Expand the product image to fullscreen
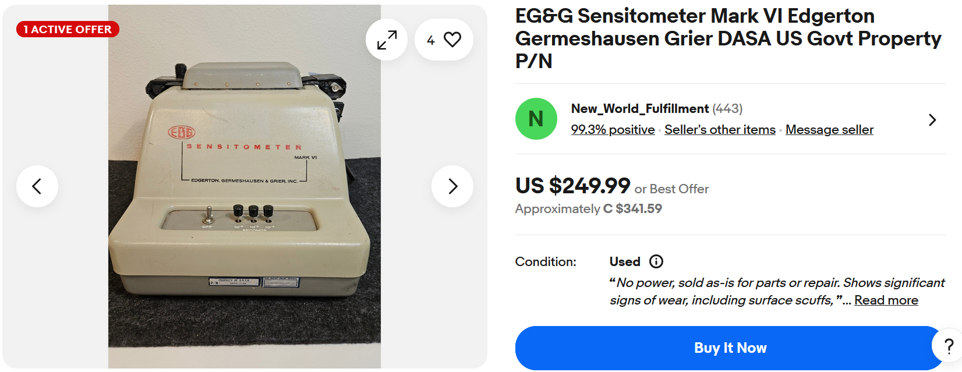Image resolution: width=962 pixels, height=372 pixels. coord(387,40)
